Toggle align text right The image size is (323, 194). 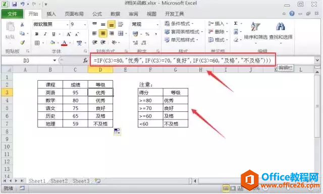point(112,33)
